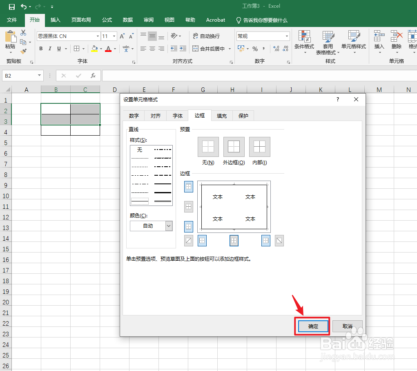Open the border color dropdown 自动
Viewport: 417px width, 371px height.
pos(169,226)
